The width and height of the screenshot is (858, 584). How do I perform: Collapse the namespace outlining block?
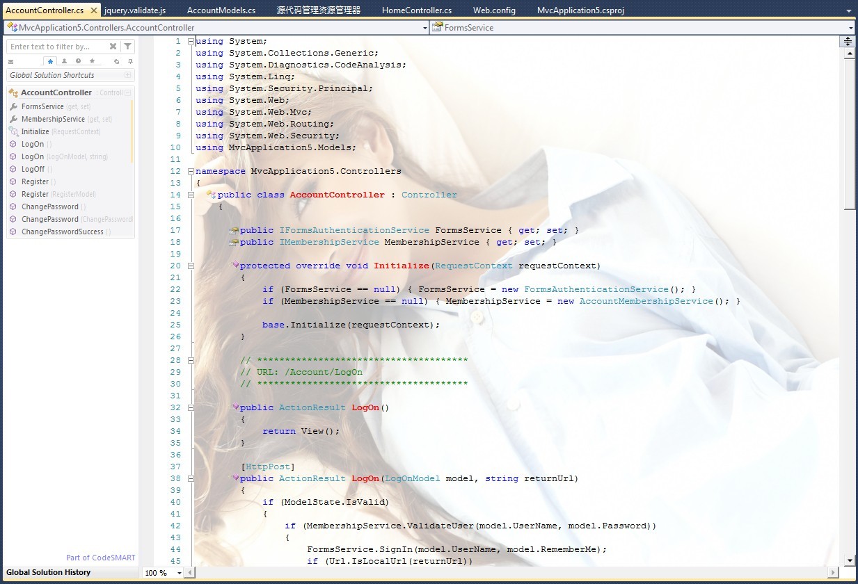pos(191,171)
